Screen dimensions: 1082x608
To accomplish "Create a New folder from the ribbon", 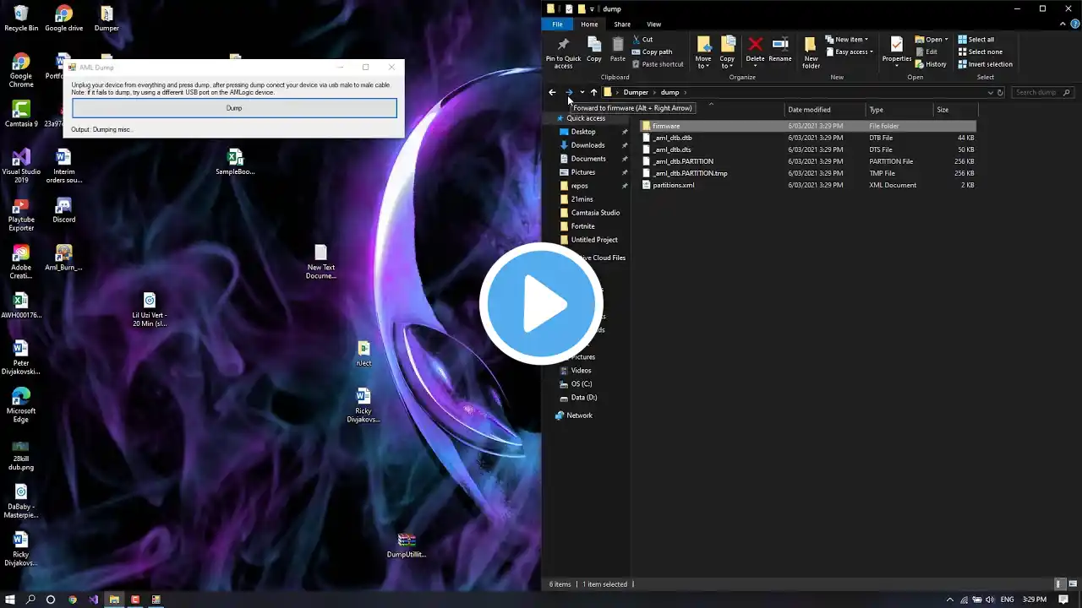I will 811,51.
